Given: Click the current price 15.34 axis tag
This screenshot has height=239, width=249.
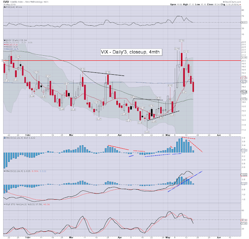Looking at the screenshot, I should (x=244, y=92).
